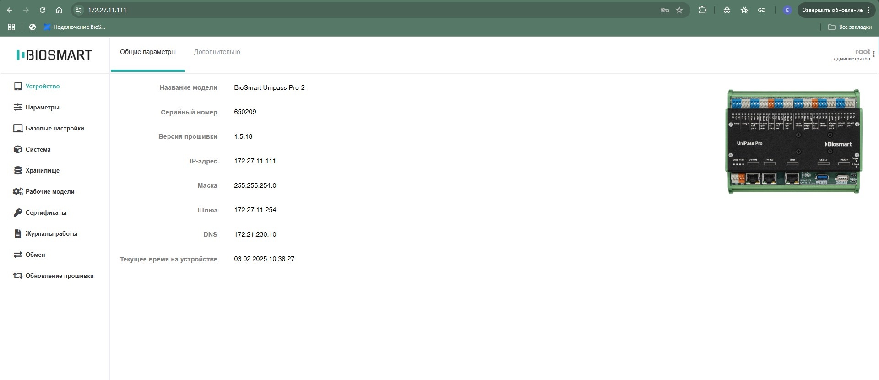Viewport: 879px width, 380px height.
Task: Click the Базовые настройки monitor icon
Action: pyautogui.click(x=18, y=128)
